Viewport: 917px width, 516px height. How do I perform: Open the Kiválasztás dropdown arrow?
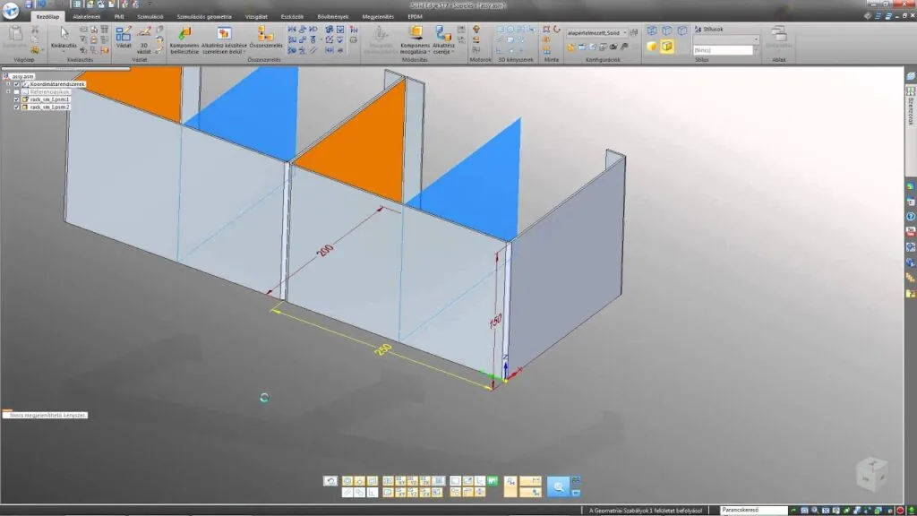(x=64, y=51)
